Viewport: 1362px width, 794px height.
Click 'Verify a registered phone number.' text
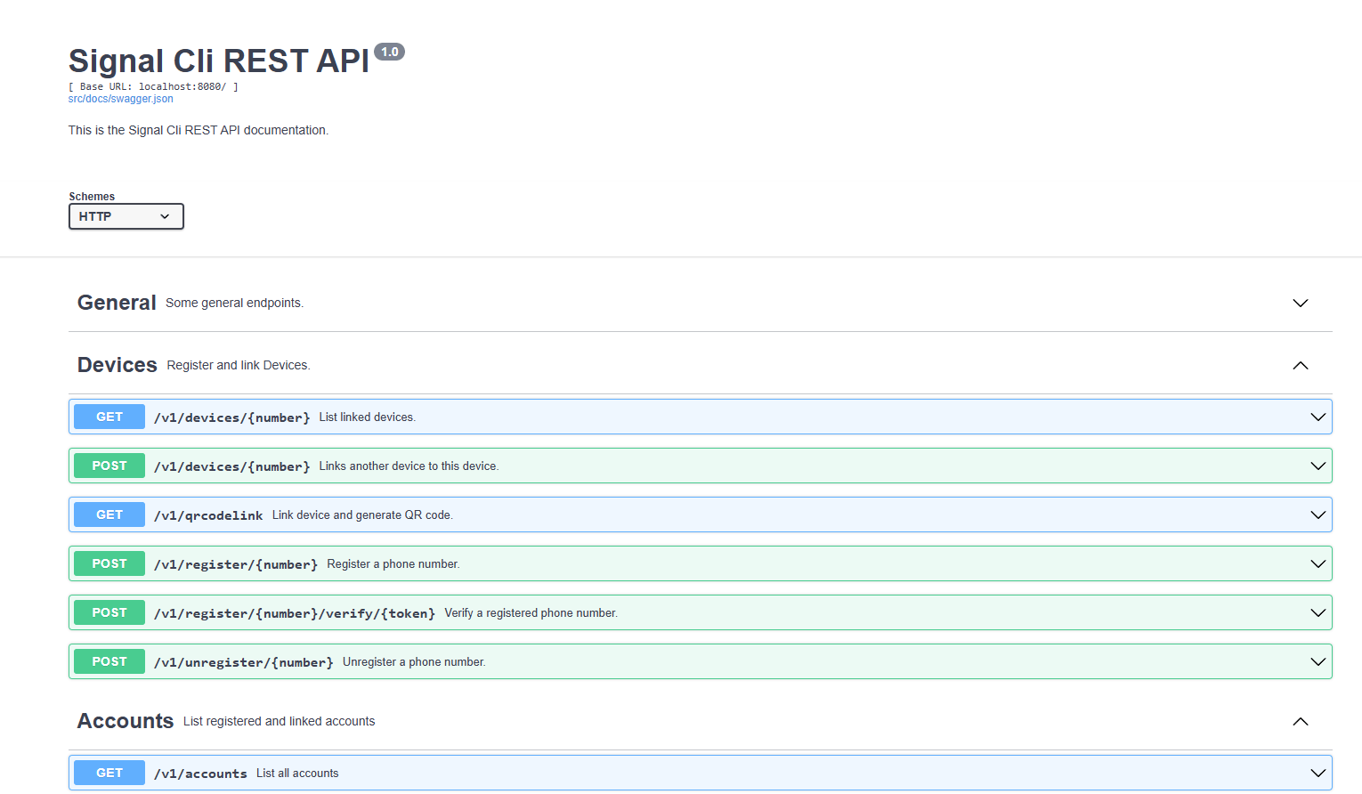tap(531, 612)
